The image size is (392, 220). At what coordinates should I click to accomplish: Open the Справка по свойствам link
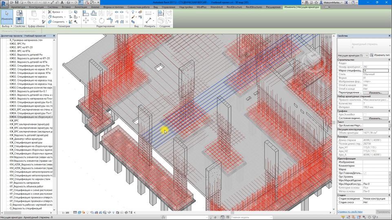pos(350,212)
